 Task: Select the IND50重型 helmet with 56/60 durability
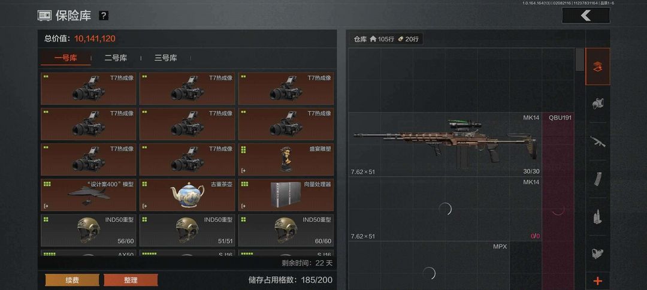click(x=88, y=230)
